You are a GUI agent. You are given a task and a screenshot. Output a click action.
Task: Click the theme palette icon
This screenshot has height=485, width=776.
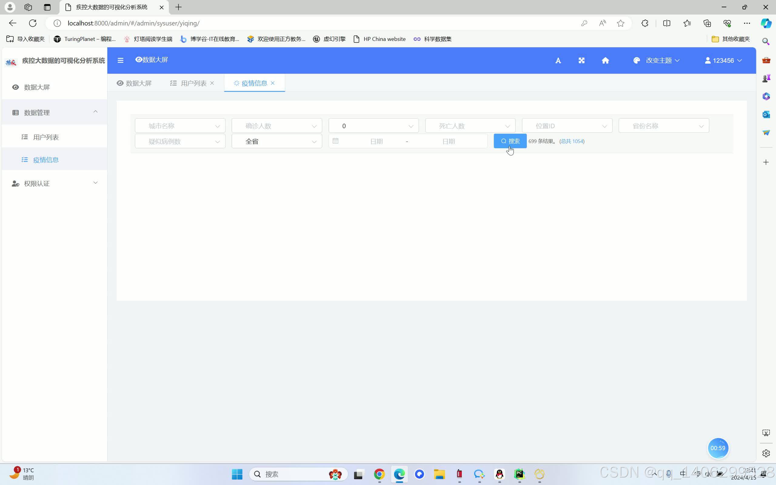click(637, 60)
